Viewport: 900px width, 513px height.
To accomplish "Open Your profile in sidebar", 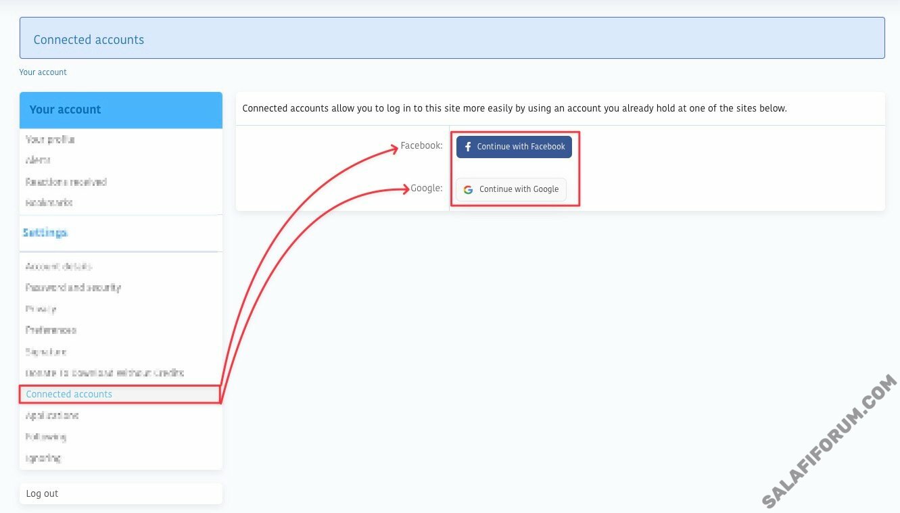I will 50,139.
